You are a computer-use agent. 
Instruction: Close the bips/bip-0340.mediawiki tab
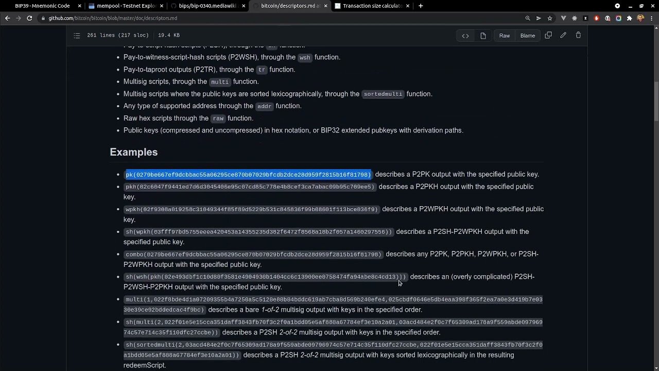tap(244, 6)
